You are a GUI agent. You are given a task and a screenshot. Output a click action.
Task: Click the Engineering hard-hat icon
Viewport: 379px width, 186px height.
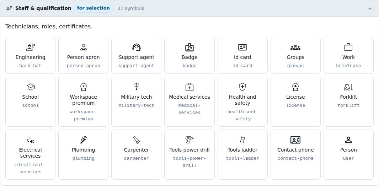31,47
